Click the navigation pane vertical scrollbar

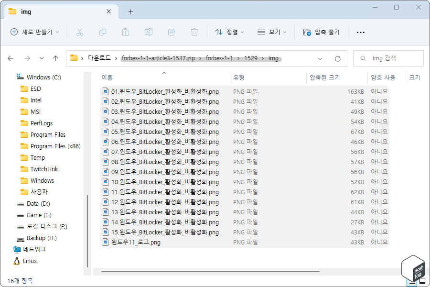tap(87, 231)
